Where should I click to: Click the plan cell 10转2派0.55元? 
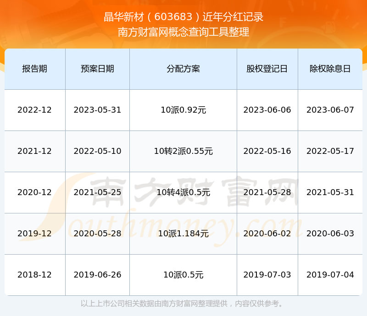(x=183, y=151)
